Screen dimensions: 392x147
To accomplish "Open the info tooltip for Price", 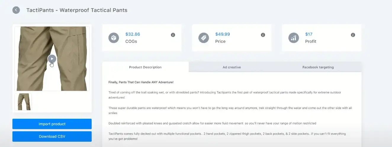I will coord(263,35).
